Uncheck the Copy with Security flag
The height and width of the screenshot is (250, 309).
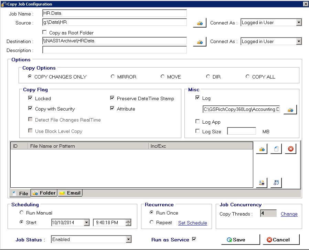click(31, 108)
